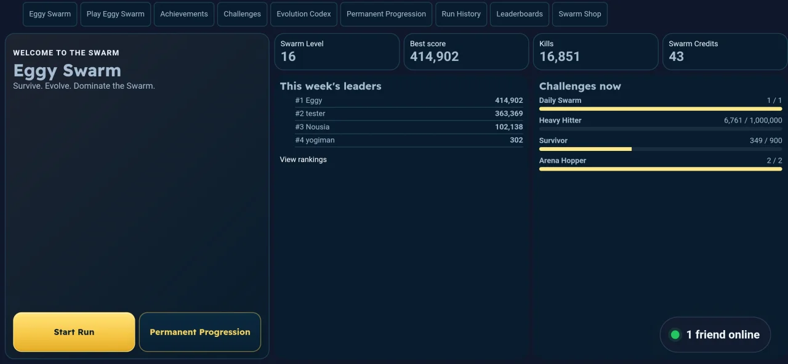The image size is (788, 364).
Task: Click the Challenges now heading
Action: click(x=580, y=86)
